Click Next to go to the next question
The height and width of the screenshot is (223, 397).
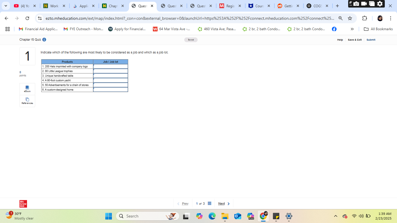tap(221, 204)
